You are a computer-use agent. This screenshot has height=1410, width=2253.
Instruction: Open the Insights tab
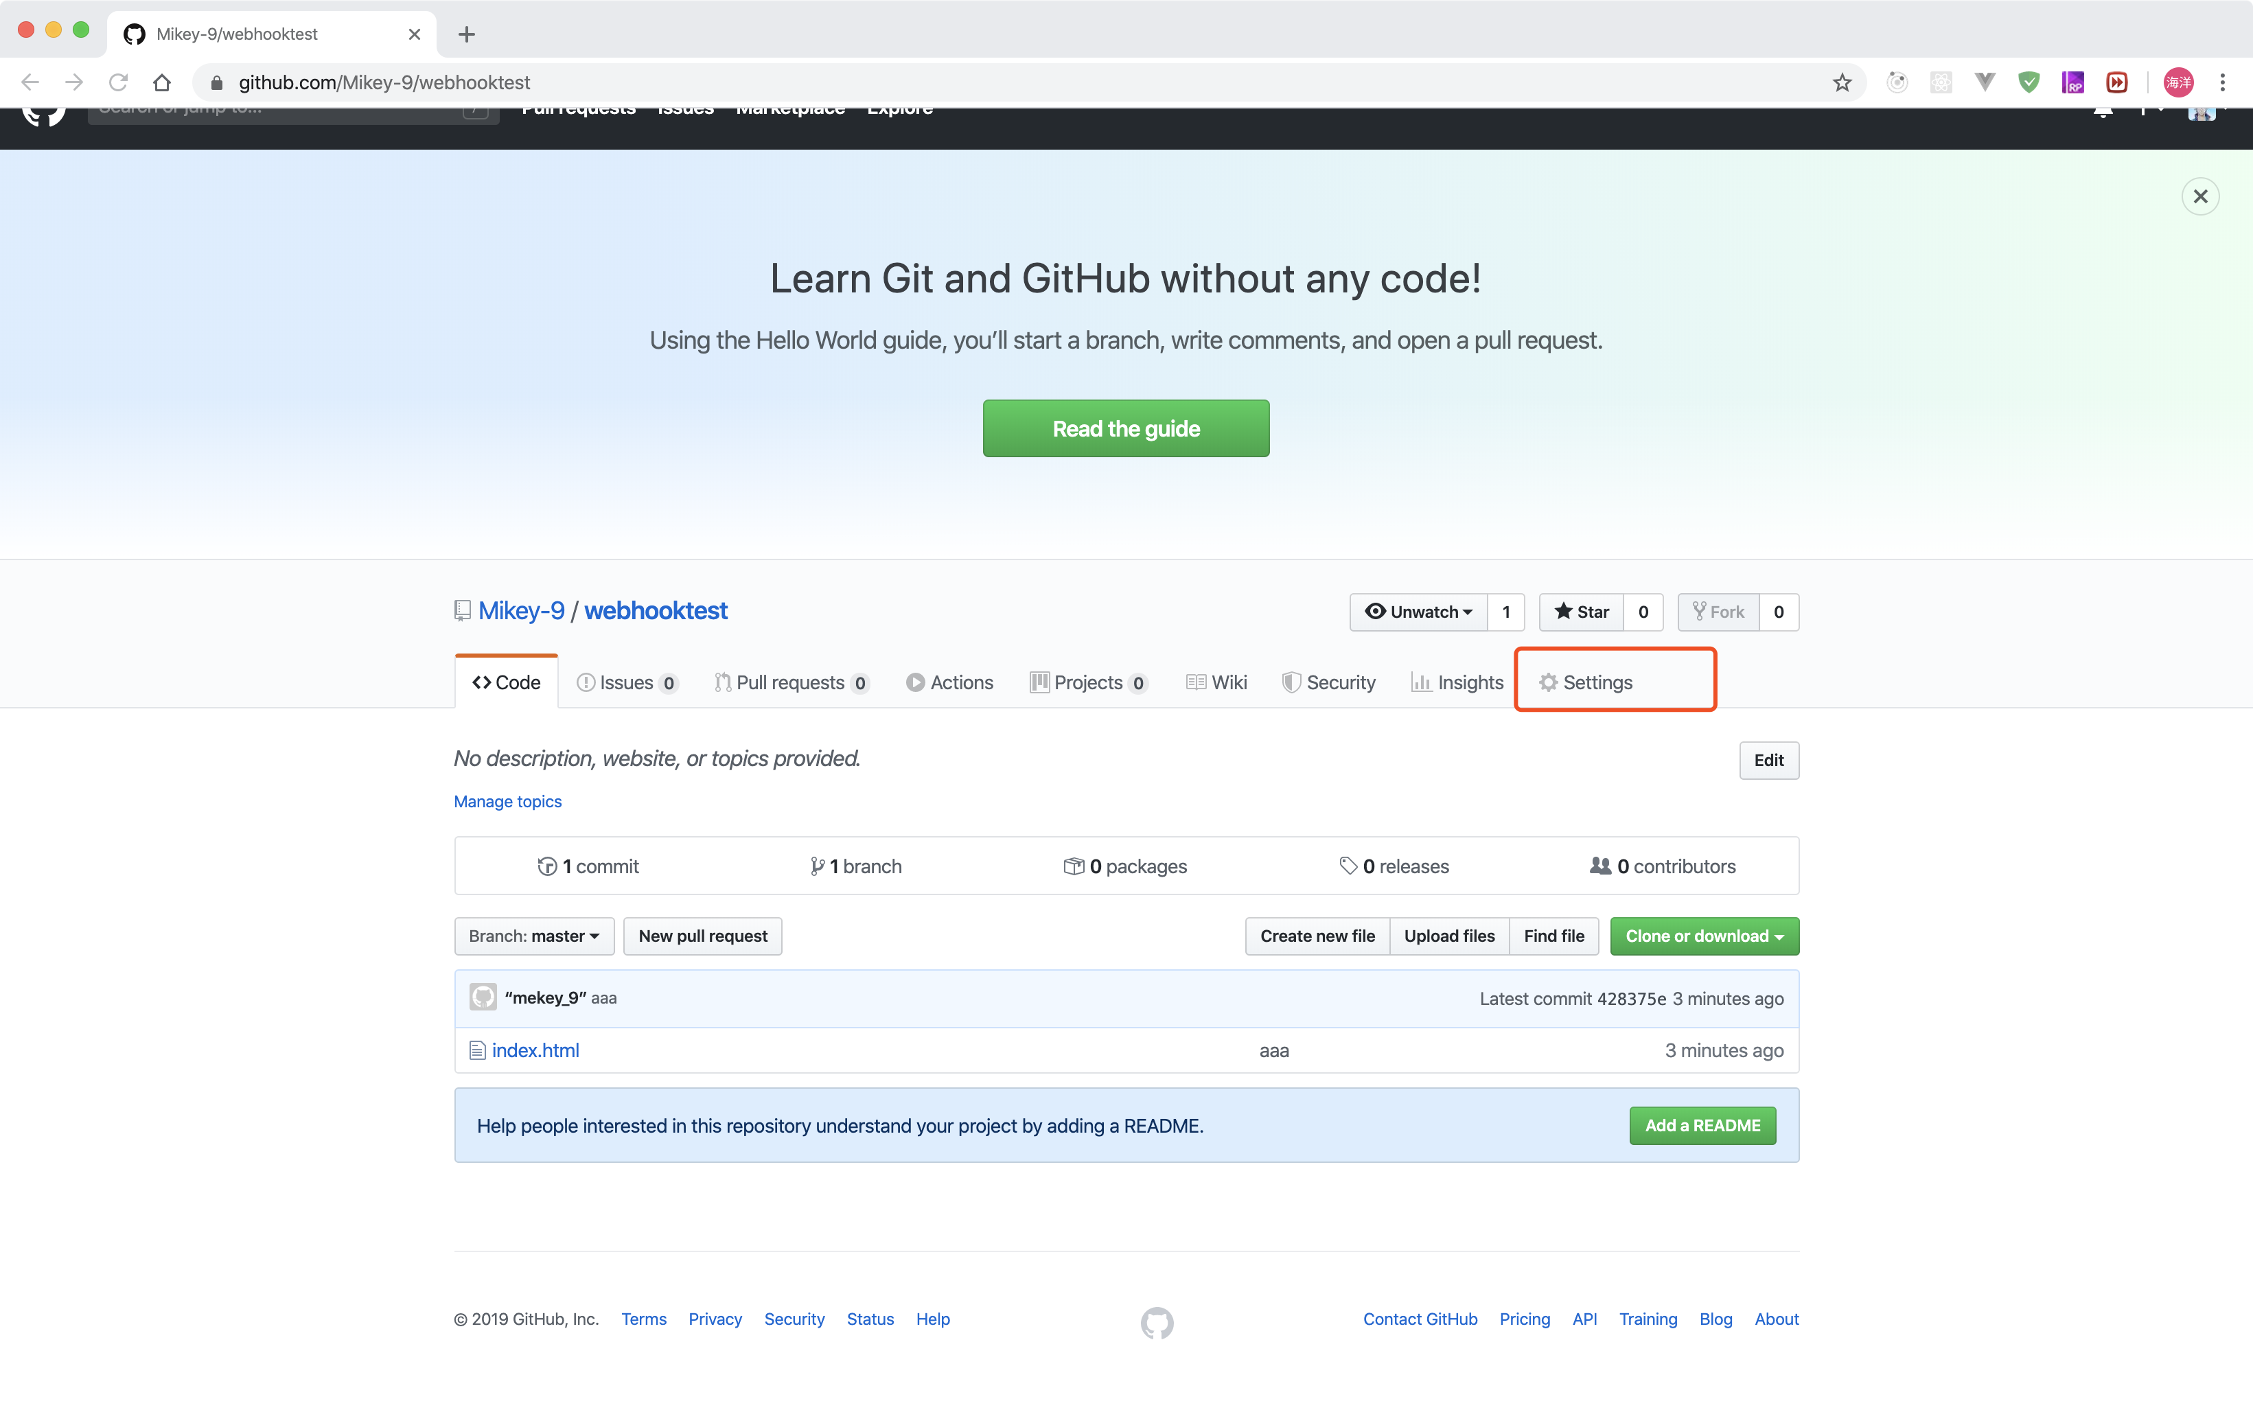pos(1457,682)
